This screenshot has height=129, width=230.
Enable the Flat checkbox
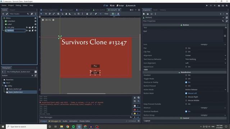tap(186, 48)
